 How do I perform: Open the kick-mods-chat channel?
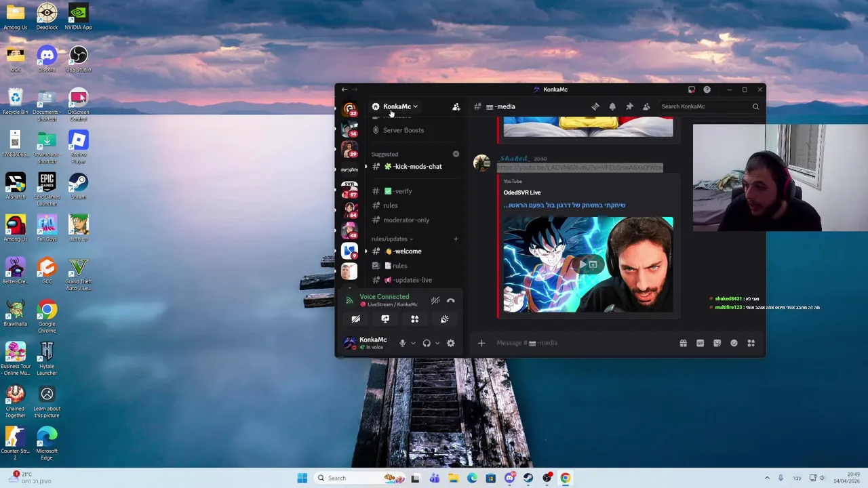(412, 167)
